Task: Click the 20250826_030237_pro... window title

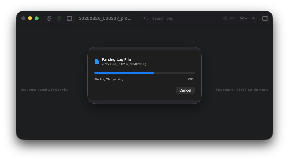Action: (x=105, y=18)
